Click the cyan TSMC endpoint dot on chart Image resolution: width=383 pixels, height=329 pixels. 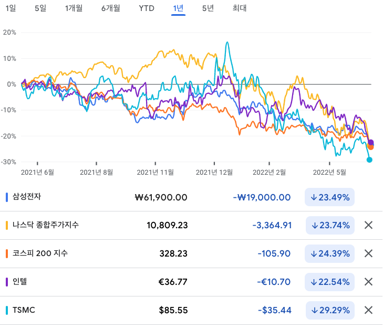click(369, 160)
